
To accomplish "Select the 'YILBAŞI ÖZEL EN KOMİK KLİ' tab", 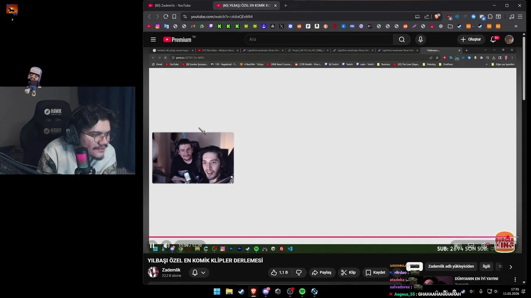I will 246,5.
